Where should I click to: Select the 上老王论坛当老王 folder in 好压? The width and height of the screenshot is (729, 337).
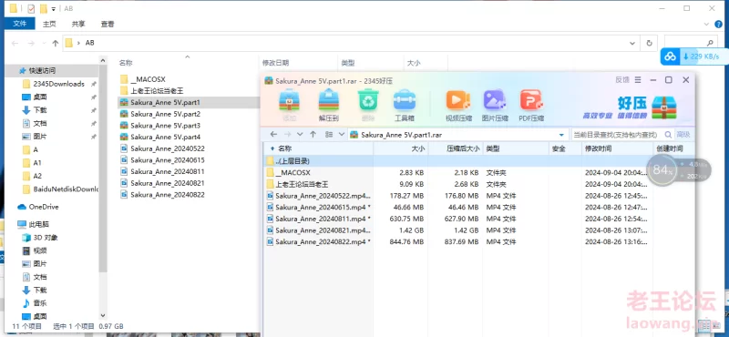click(x=298, y=184)
